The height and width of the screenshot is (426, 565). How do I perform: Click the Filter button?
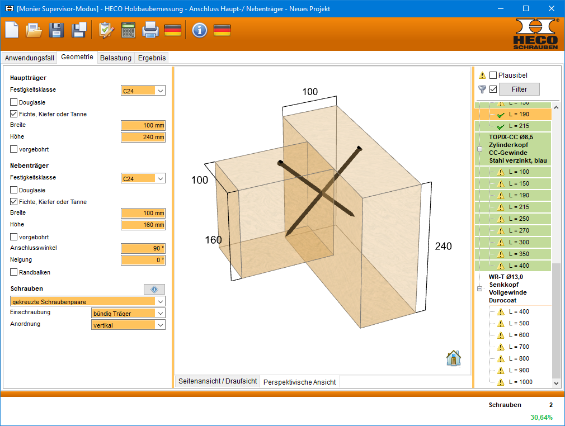click(519, 89)
